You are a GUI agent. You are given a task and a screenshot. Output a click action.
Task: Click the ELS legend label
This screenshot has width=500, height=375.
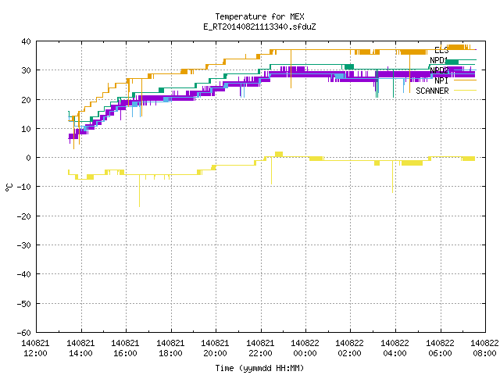tap(441, 50)
